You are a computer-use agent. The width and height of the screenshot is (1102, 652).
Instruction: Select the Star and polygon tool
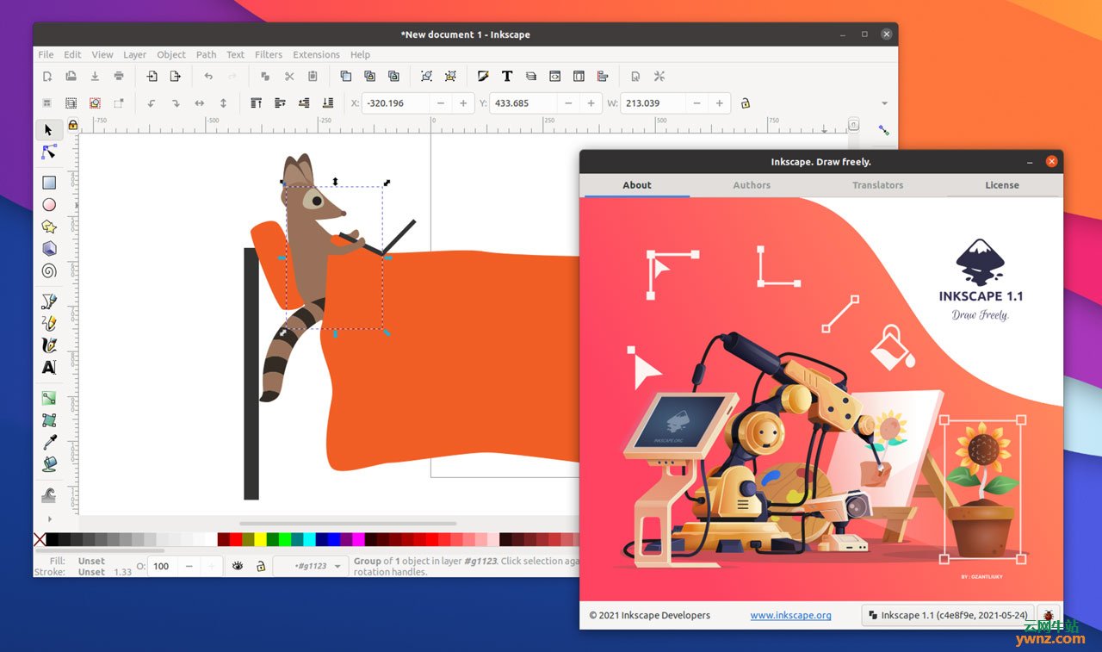click(x=49, y=227)
